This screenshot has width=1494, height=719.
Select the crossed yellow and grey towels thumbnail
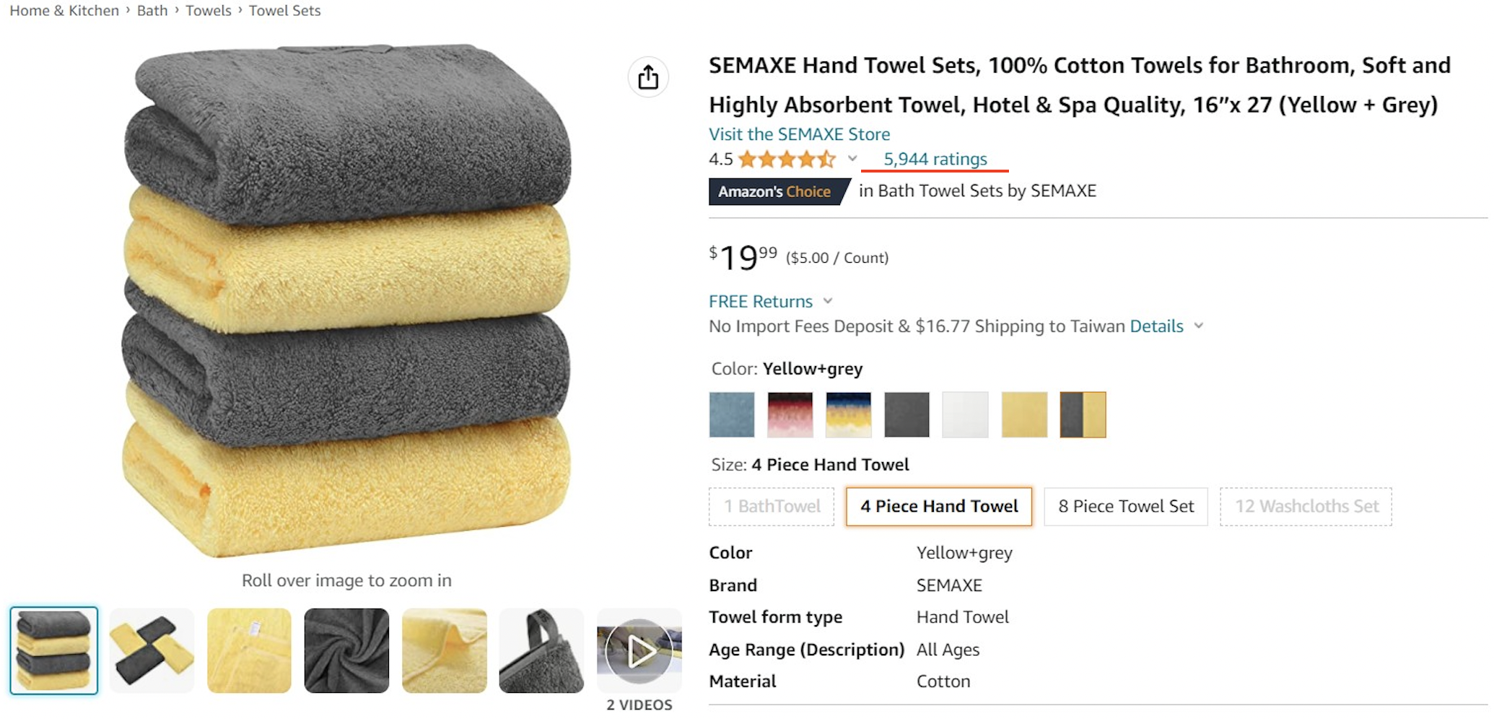[152, 651]
